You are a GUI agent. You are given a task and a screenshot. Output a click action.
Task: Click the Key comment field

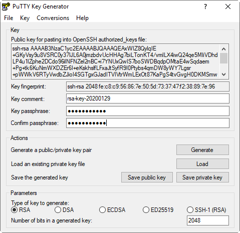coord(148,98)
